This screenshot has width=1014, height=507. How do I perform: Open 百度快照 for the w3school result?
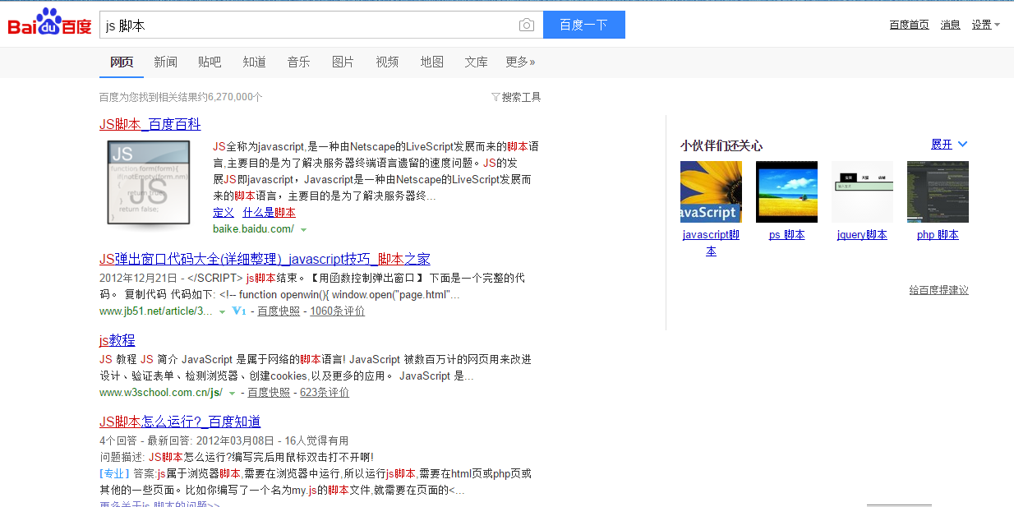coord(269,393)
